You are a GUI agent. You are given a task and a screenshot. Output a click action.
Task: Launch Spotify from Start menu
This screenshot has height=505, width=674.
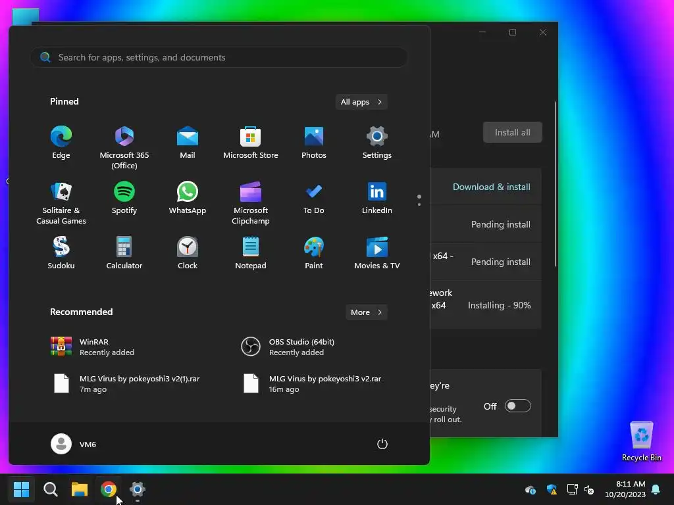coord(124,198)
